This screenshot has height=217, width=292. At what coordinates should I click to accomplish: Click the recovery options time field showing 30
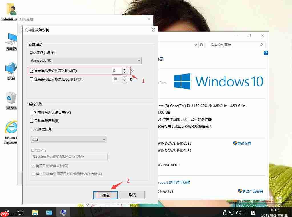(x=117, y=79)
